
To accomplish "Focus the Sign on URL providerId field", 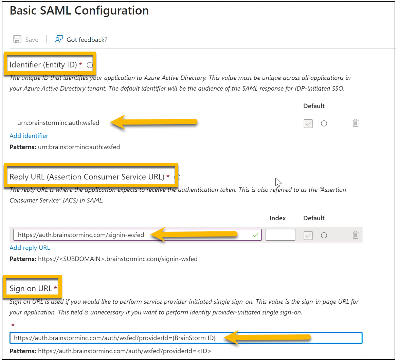I will tap(186, 338).
